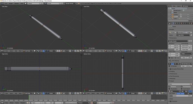
Task: Select RGBA color mode button
Action: pos(190,91)
